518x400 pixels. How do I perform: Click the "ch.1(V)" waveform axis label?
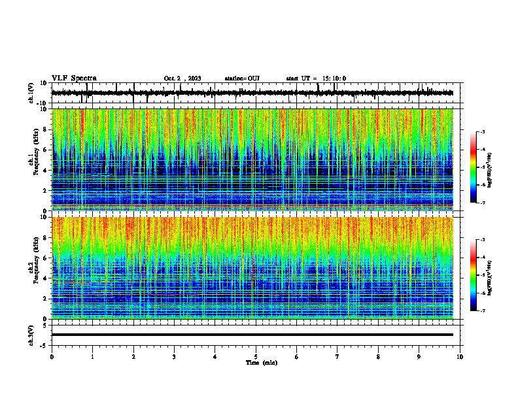[x=31, y=93]
